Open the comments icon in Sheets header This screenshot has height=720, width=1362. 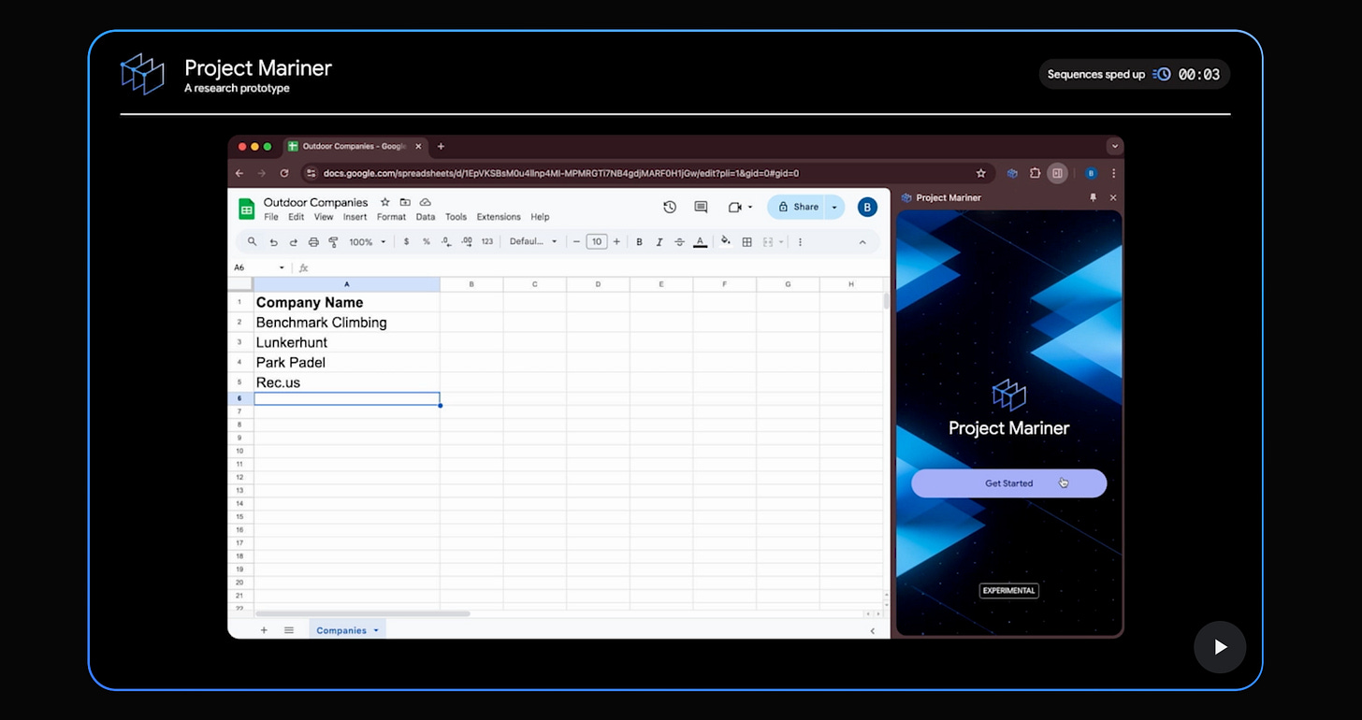click(x=701, y=207)
